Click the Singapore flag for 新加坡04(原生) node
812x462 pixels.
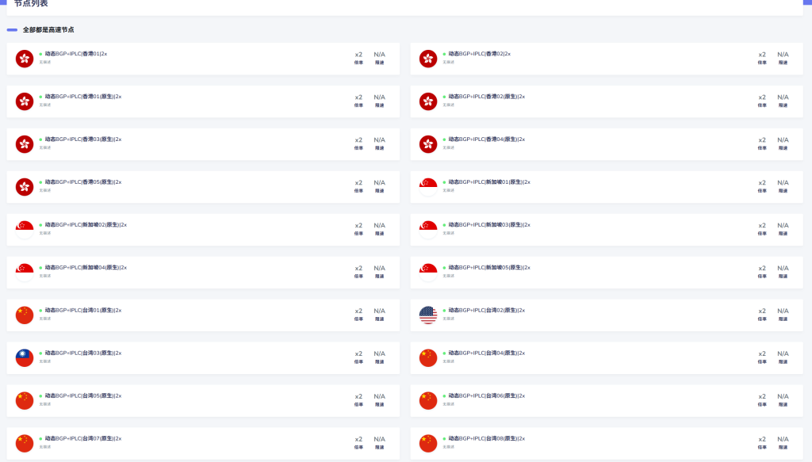[x=25, y=273]
